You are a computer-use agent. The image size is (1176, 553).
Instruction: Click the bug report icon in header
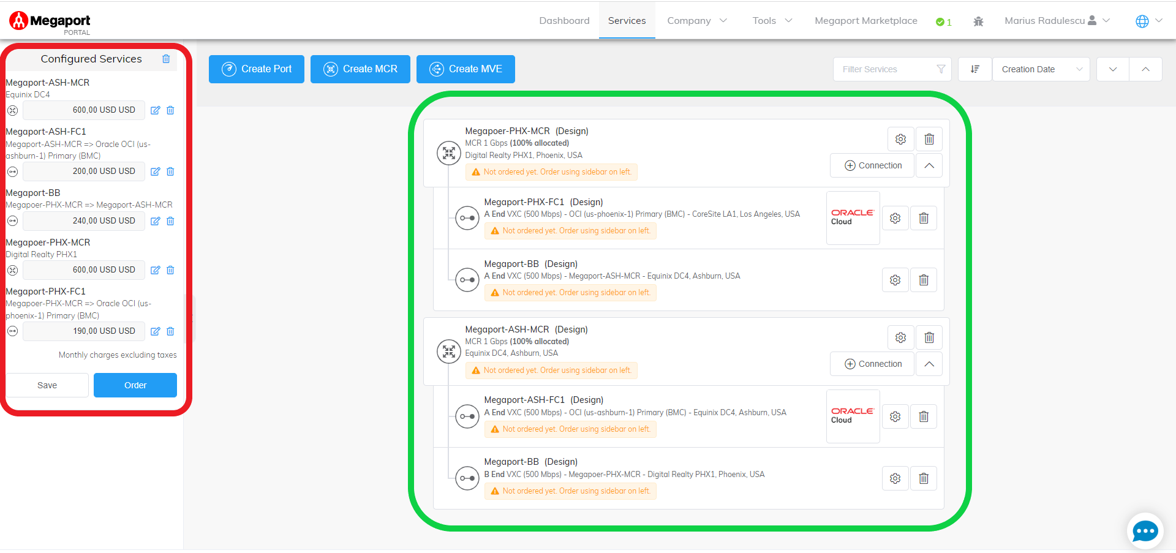(978, 21)
